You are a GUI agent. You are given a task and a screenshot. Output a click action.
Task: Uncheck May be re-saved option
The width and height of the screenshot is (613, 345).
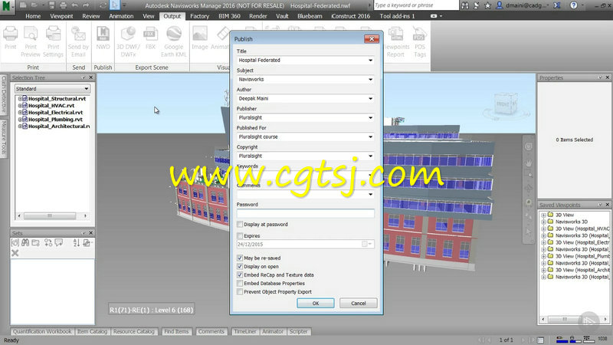pos(240,258)
